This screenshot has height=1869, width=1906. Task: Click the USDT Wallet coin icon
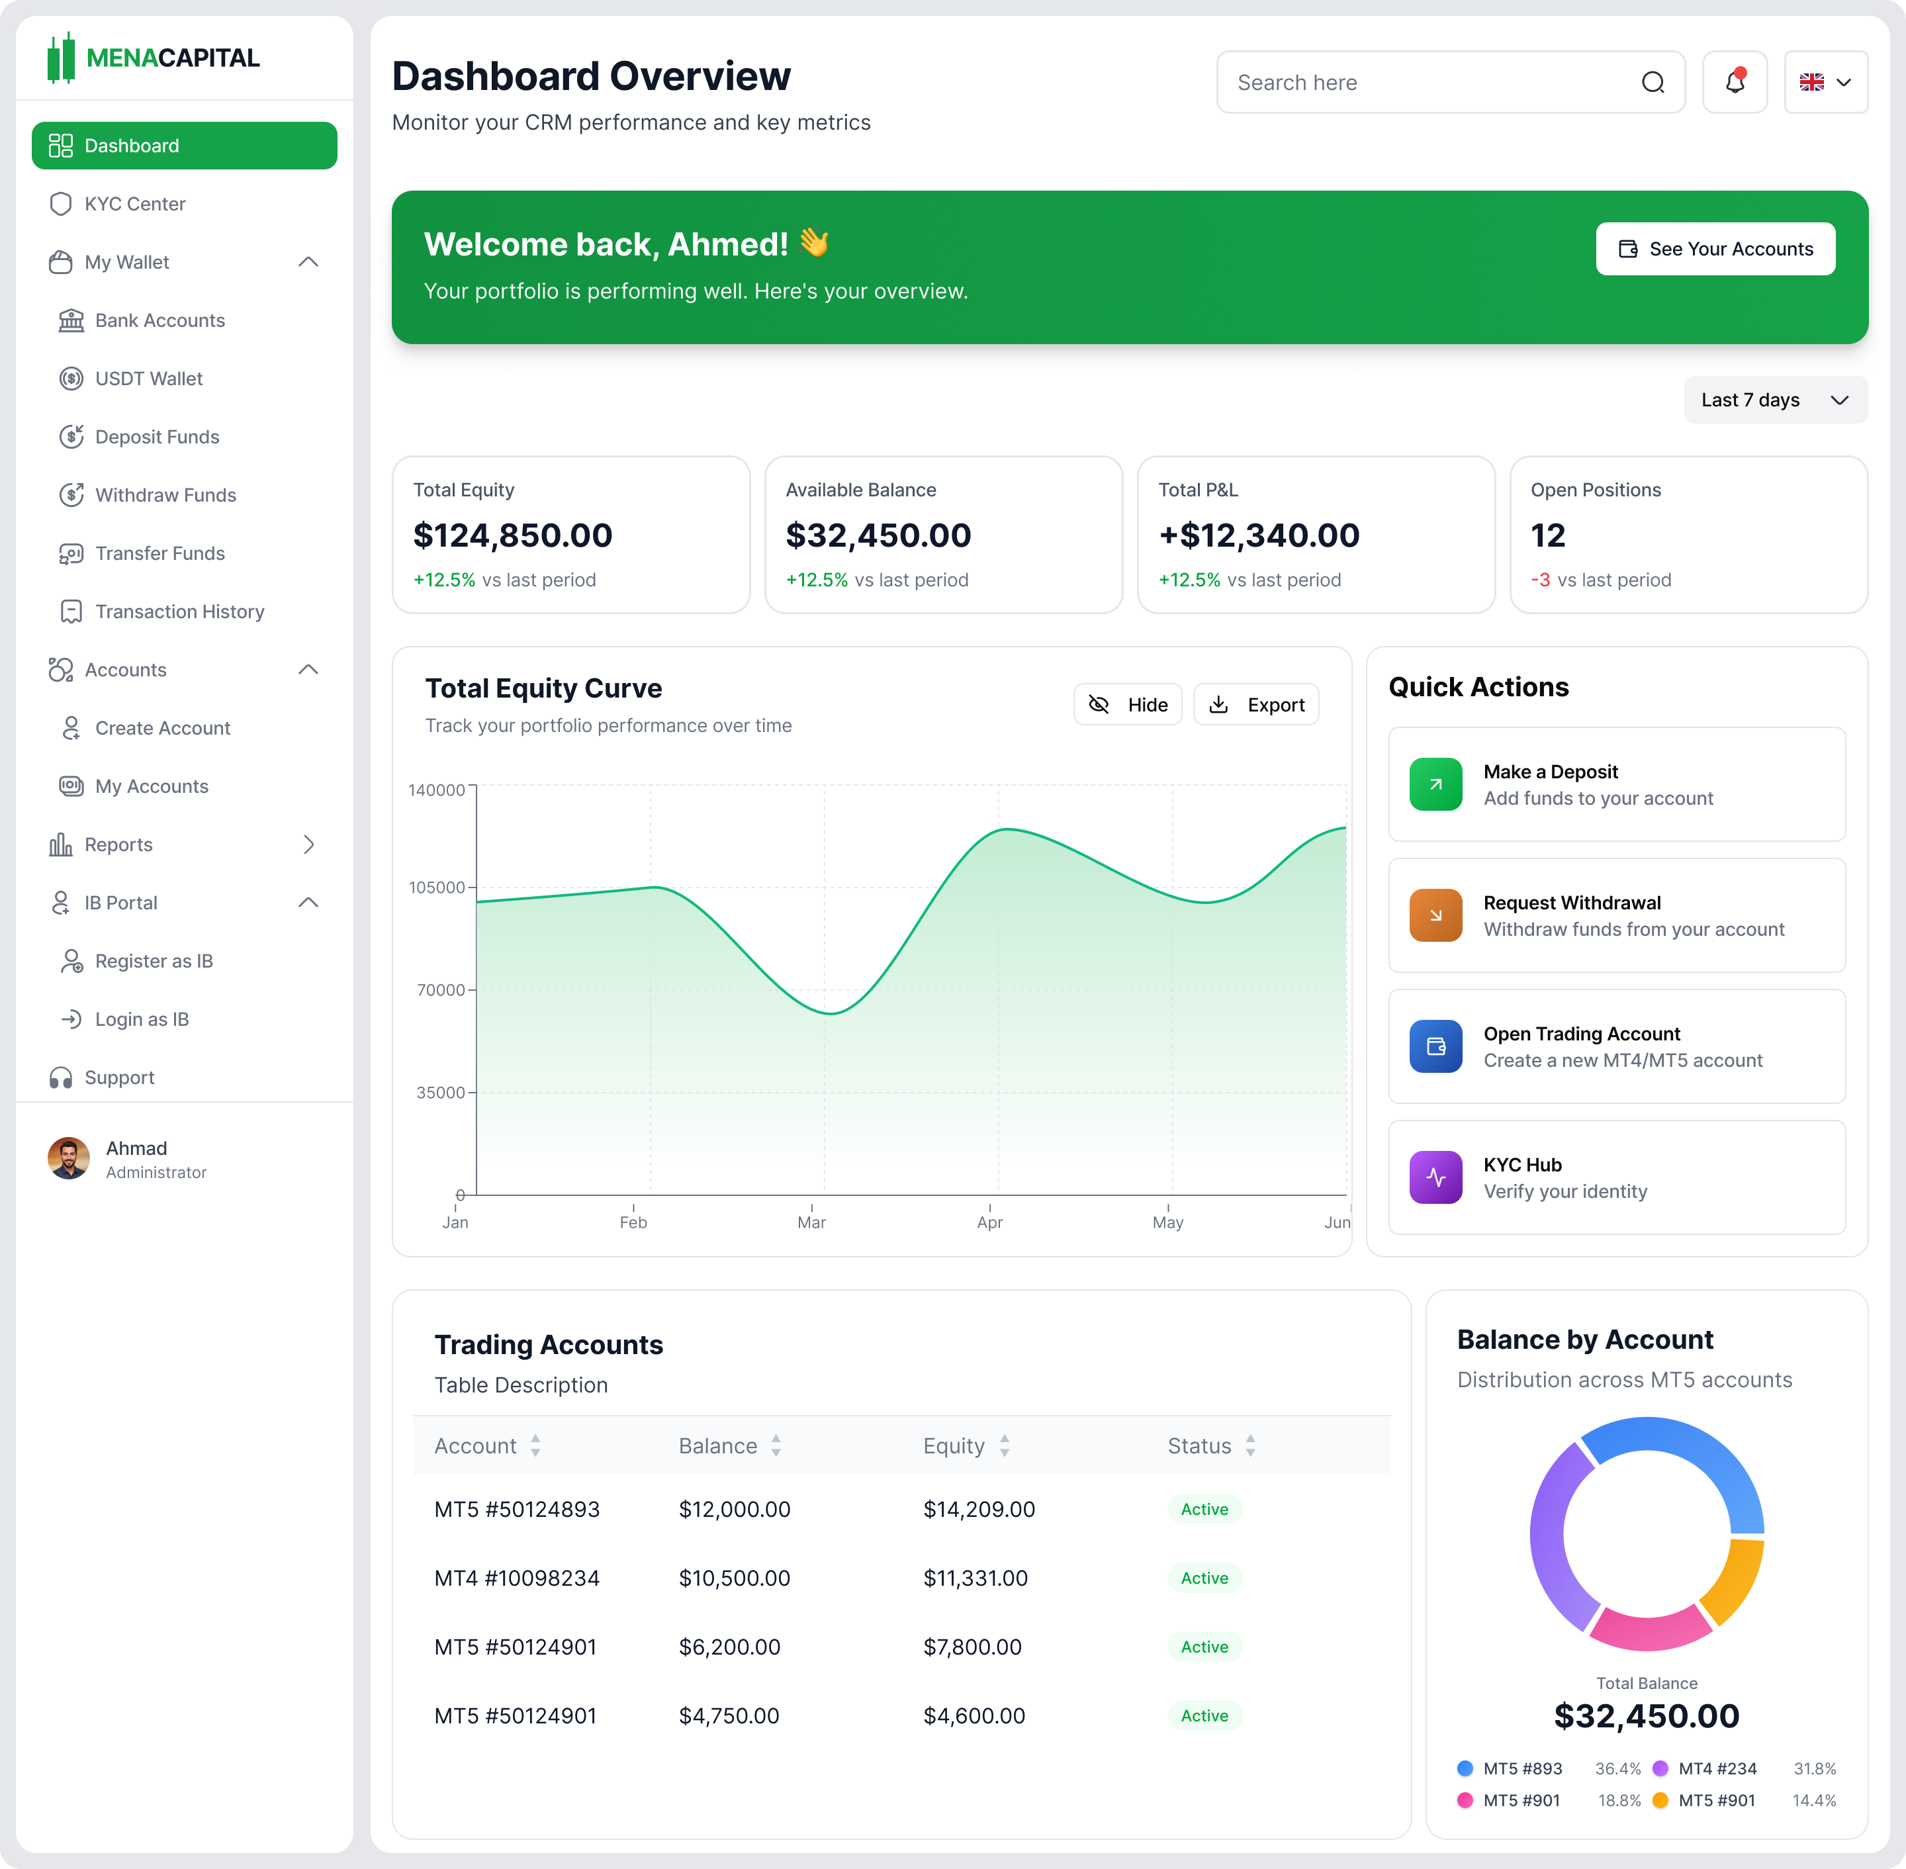tap(71, 378)
